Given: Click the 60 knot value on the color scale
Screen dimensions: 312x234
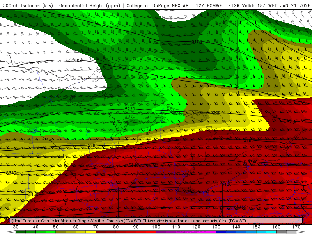Looking at the screenshot, I should [76, 227].
